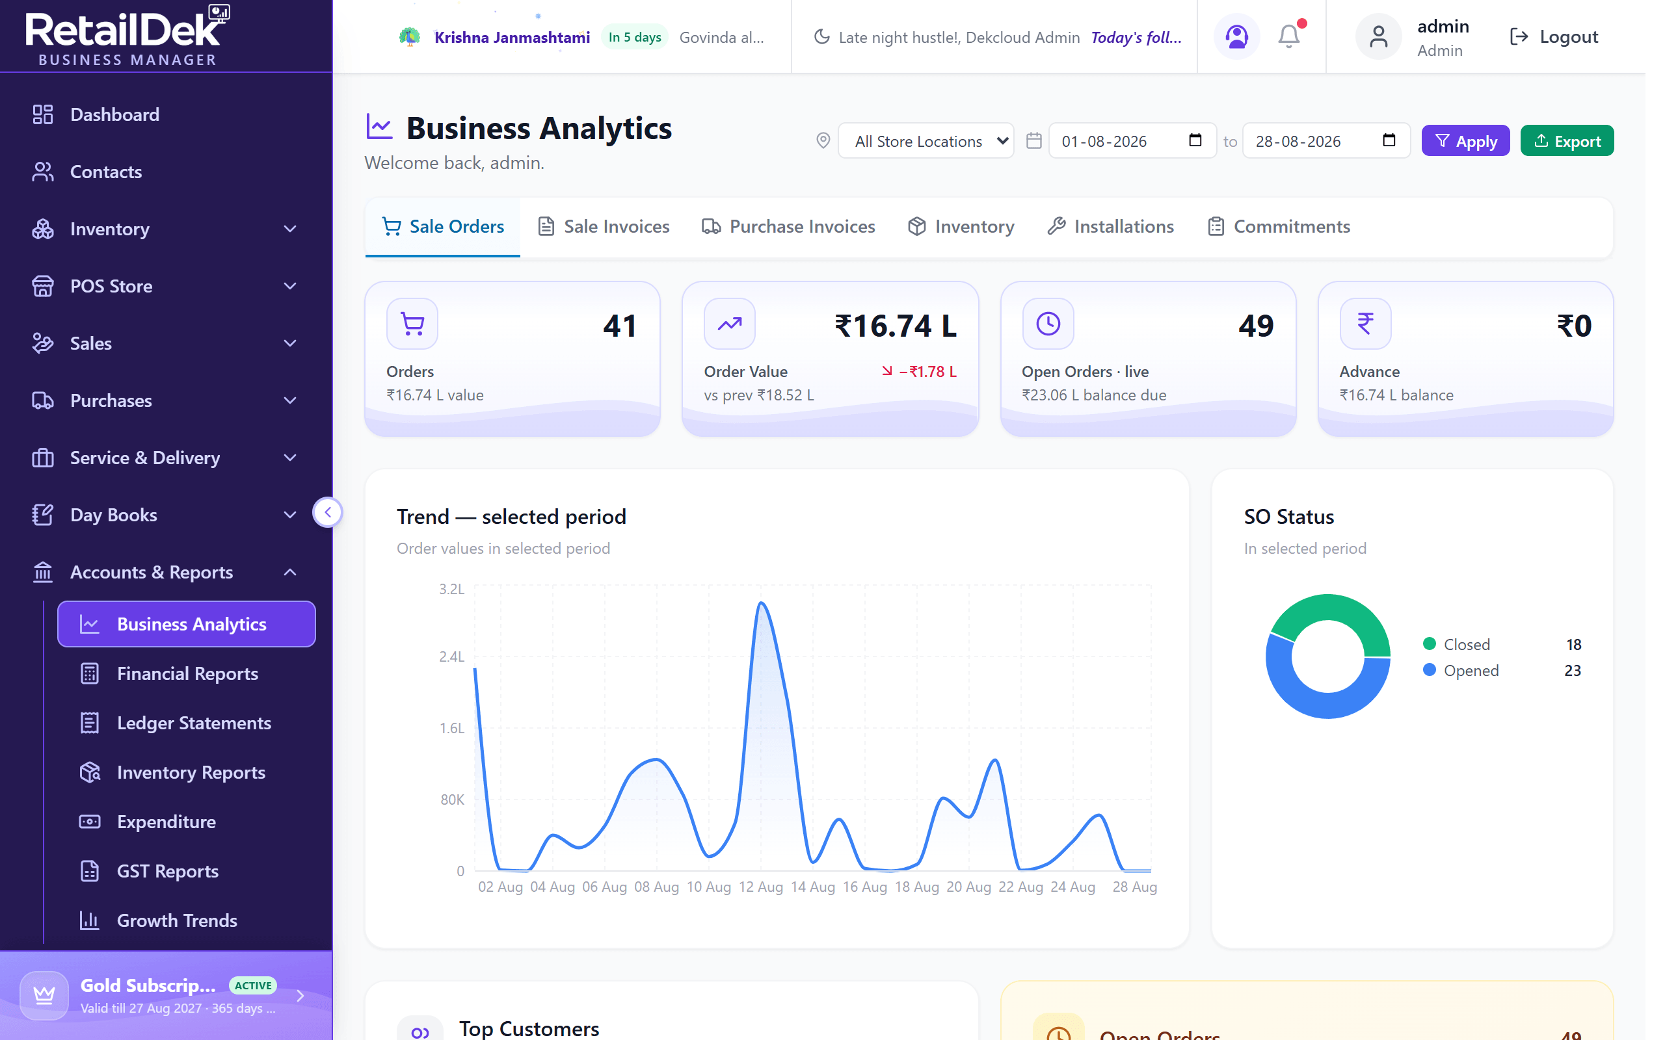Click the store location pin icon
This screenshot has width=1665, height=1040.
(x=823, y=140)
